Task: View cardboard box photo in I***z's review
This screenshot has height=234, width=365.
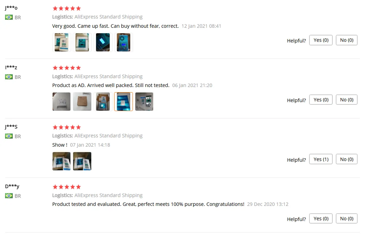Action: (82, 102)
